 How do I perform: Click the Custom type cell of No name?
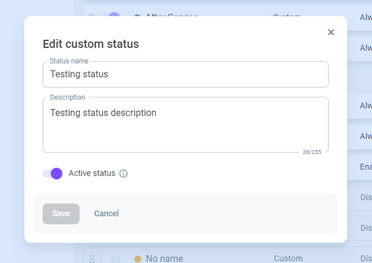pyautogui.click(x=288, y=259)
